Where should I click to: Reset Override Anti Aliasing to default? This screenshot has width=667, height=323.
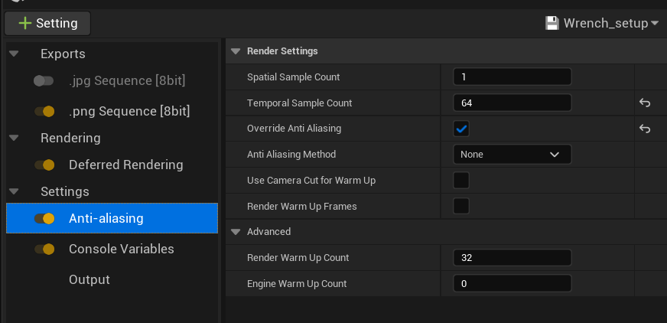[x=645, y=129]
